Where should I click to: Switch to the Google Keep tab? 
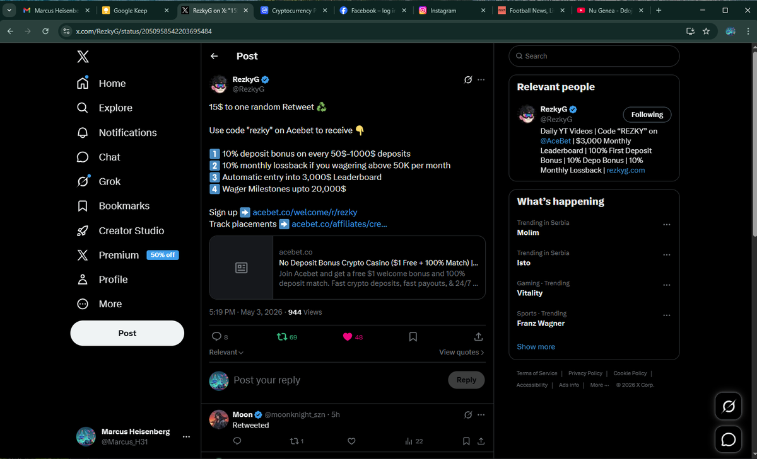[136, 11]
